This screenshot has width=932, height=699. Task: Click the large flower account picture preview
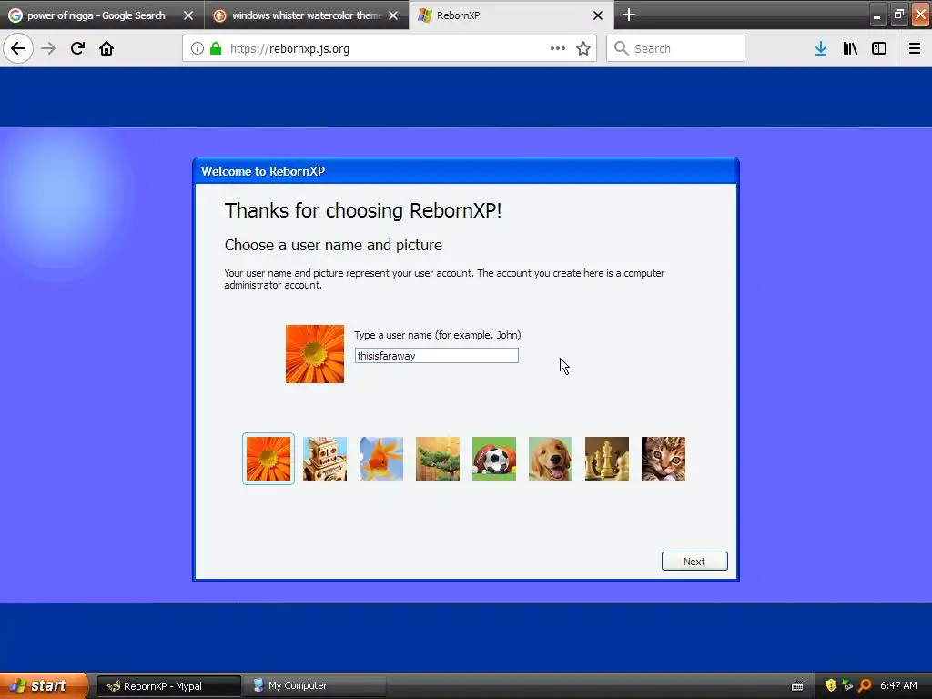pyautogui.click(x=314, y=354)
